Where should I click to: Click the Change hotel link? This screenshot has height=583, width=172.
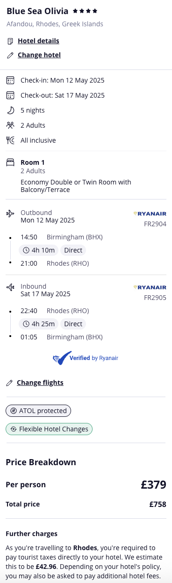pos(39,55)
